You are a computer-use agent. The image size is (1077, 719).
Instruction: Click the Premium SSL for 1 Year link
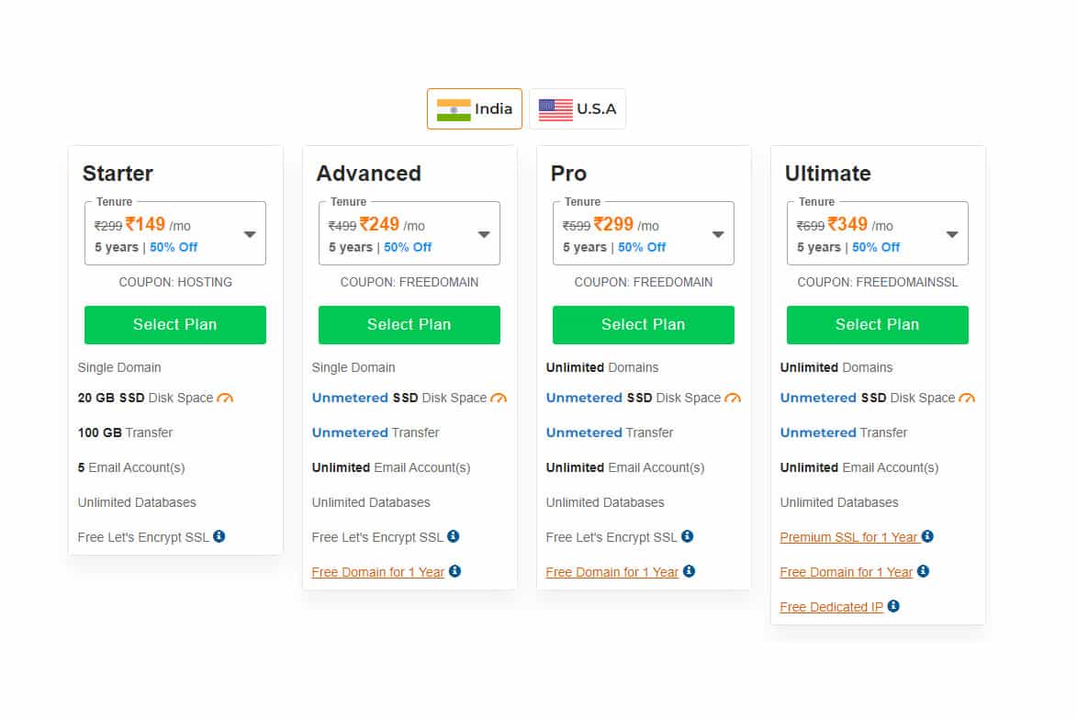click(x=848, y=536)
